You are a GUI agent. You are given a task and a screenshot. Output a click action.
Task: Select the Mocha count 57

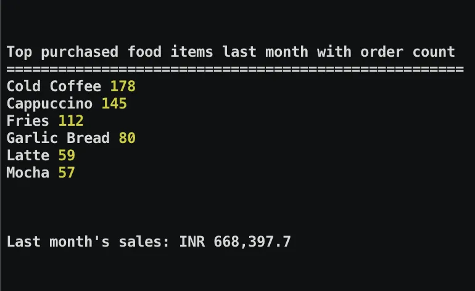click(x=67, y=173)
